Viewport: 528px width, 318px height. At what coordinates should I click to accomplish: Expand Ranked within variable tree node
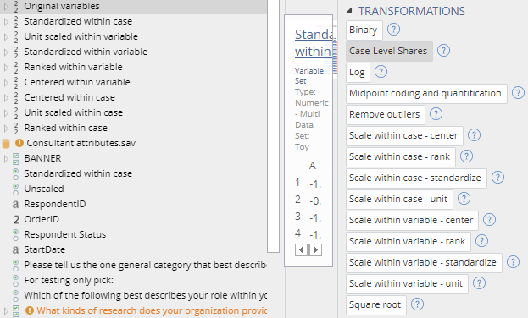pos(6,67)
